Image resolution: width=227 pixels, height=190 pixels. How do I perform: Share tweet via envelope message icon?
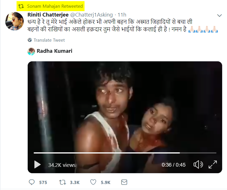coord(124,182)
